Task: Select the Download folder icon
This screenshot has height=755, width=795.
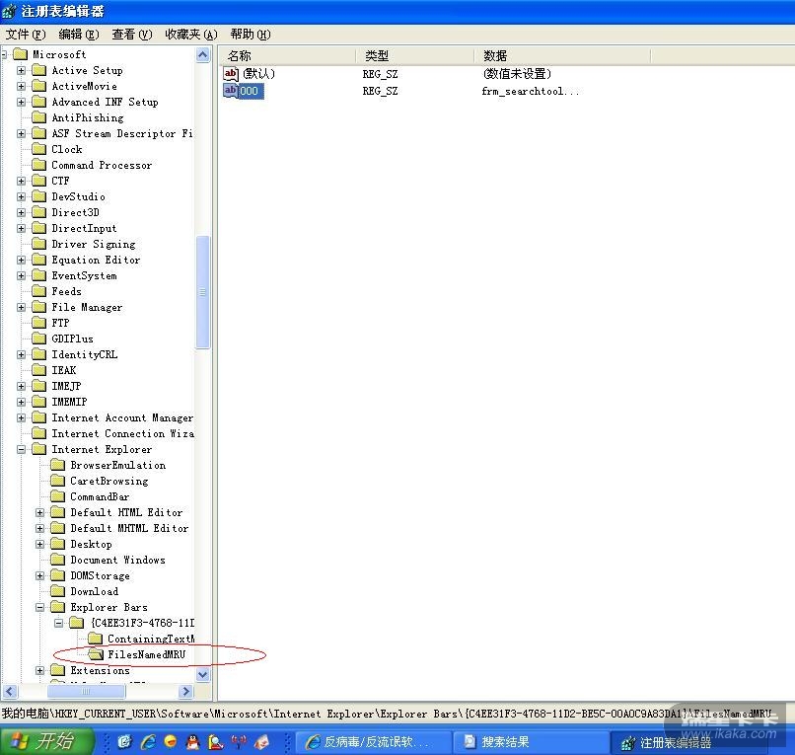Action: coord(58,591)
